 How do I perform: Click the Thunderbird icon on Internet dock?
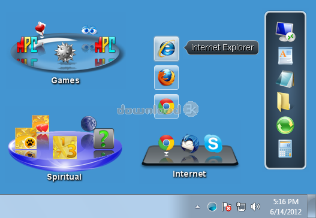(x=189, y=143)
